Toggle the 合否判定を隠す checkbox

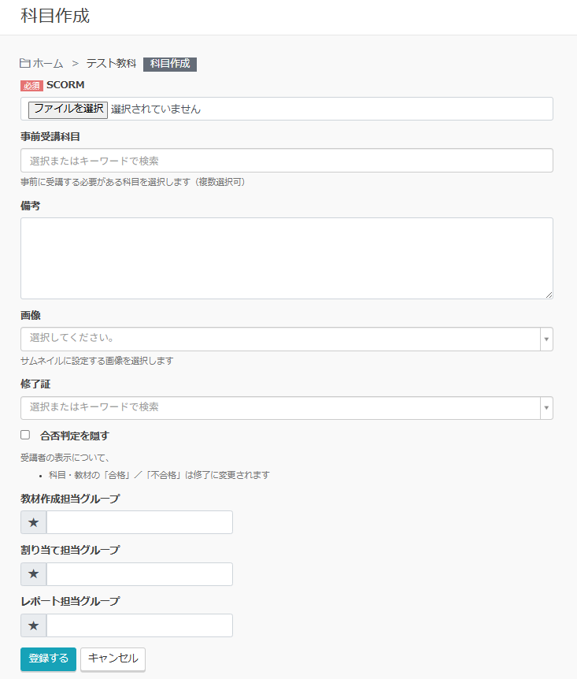pyautogui.click(x=25, y=435)
